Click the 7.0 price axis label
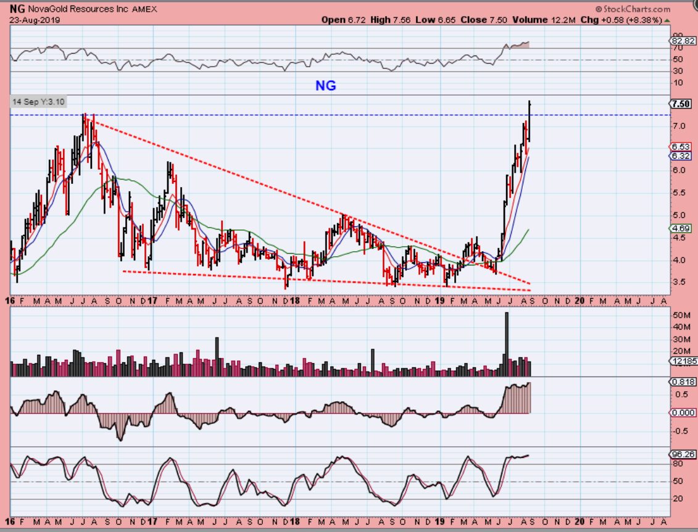Image resolution: width=698 pixels, height=532 pixels. [x=679, y=127]
